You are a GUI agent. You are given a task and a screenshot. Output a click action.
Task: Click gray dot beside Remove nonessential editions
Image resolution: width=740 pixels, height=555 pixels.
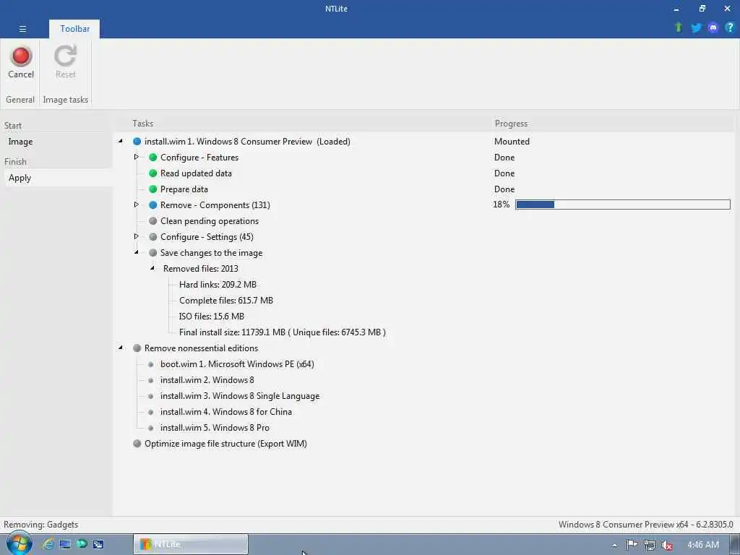coord(137,348)
